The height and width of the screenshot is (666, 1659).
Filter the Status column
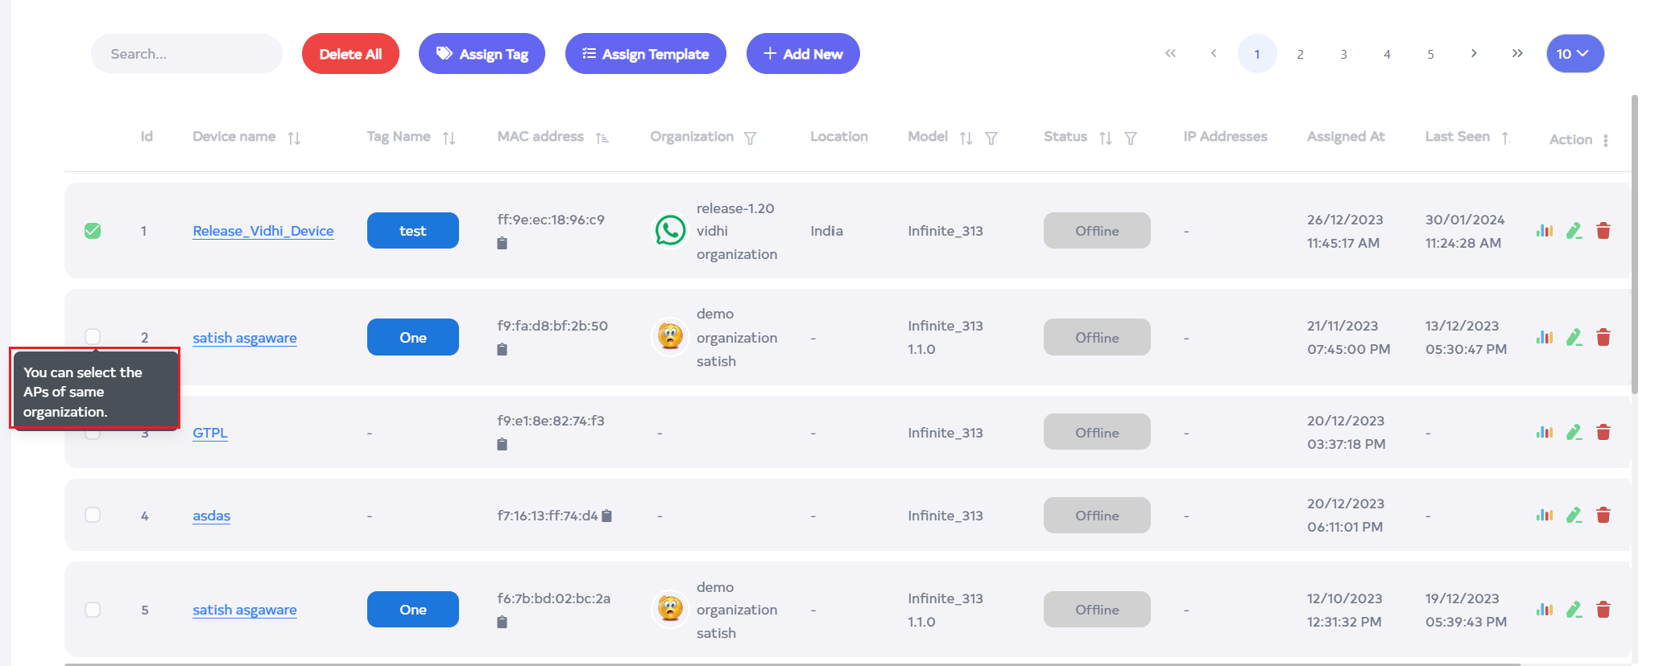1131,138
